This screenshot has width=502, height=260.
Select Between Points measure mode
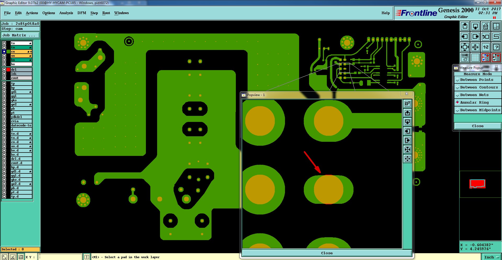478,80
